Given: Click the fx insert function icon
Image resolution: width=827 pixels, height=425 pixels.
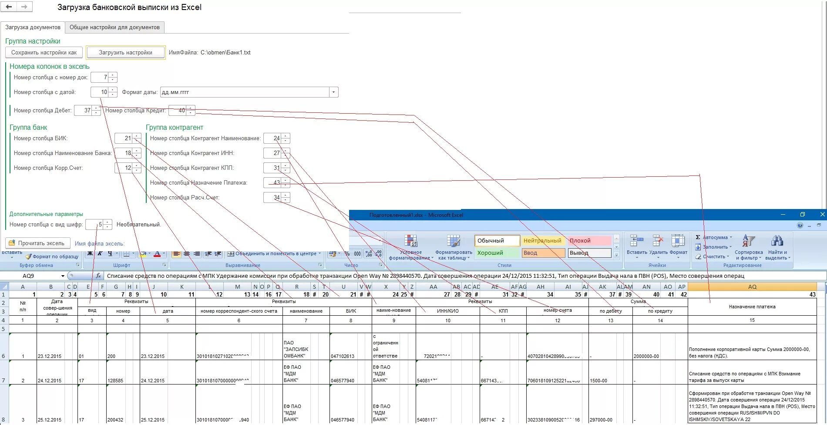Looking at the screenshot, I should click(98, 276).
